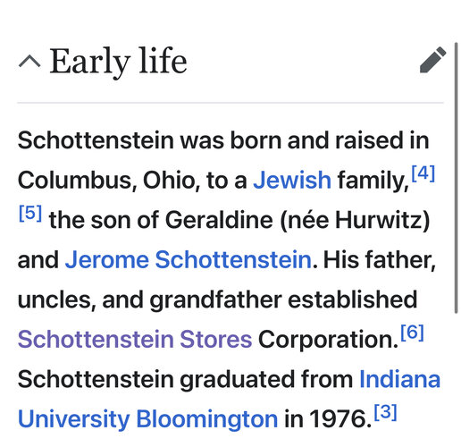The height and width of the screenshot is (447, 461).
Task: Jump to citation reference [4]
Action: click(423, 173)
